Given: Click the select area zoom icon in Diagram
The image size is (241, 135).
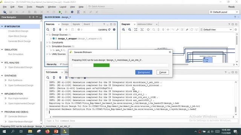Looking at the screenshot, I should [x=142, y=30].
